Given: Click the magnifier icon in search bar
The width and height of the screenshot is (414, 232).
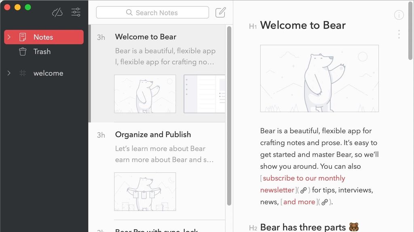Looking at the screenshot, I should [129, 12].
